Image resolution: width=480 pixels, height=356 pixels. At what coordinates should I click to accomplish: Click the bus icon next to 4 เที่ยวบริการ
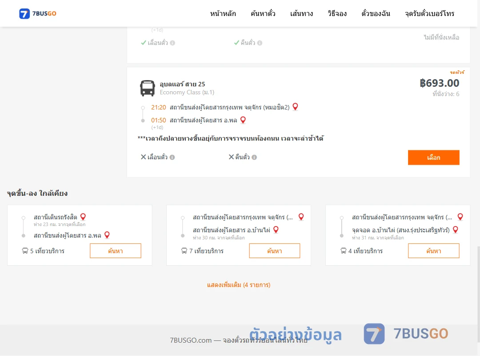pos(344,251)
